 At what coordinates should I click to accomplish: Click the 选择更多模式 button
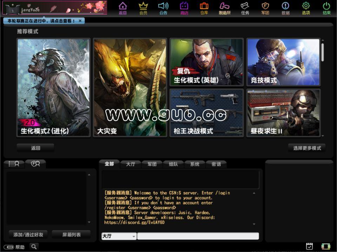click(307, 148)
